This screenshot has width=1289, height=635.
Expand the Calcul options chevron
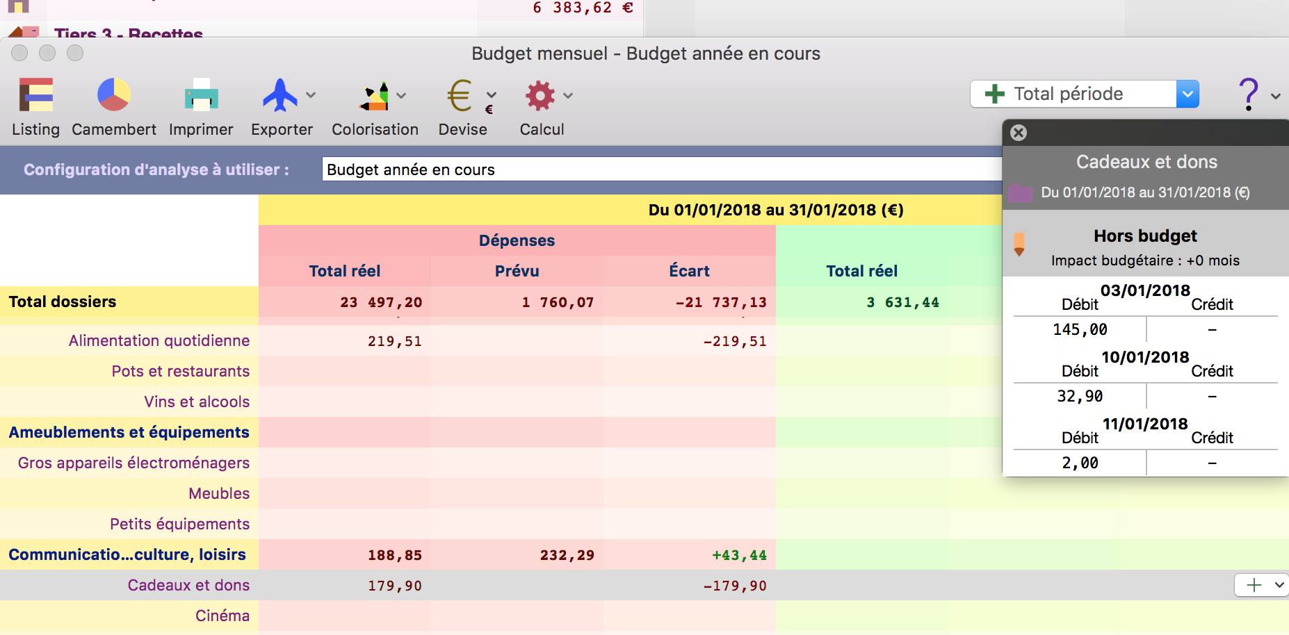click(x=568, y=95)
